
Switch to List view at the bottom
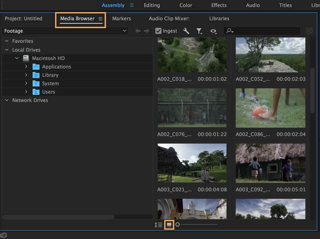point(158,225)
